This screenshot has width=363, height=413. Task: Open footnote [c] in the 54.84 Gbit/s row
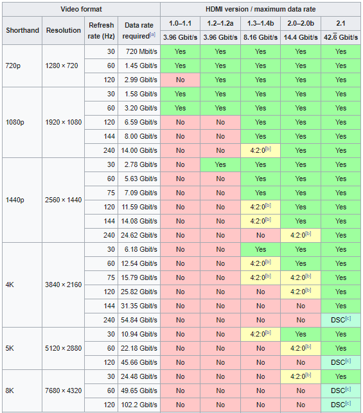pos(348,319)
